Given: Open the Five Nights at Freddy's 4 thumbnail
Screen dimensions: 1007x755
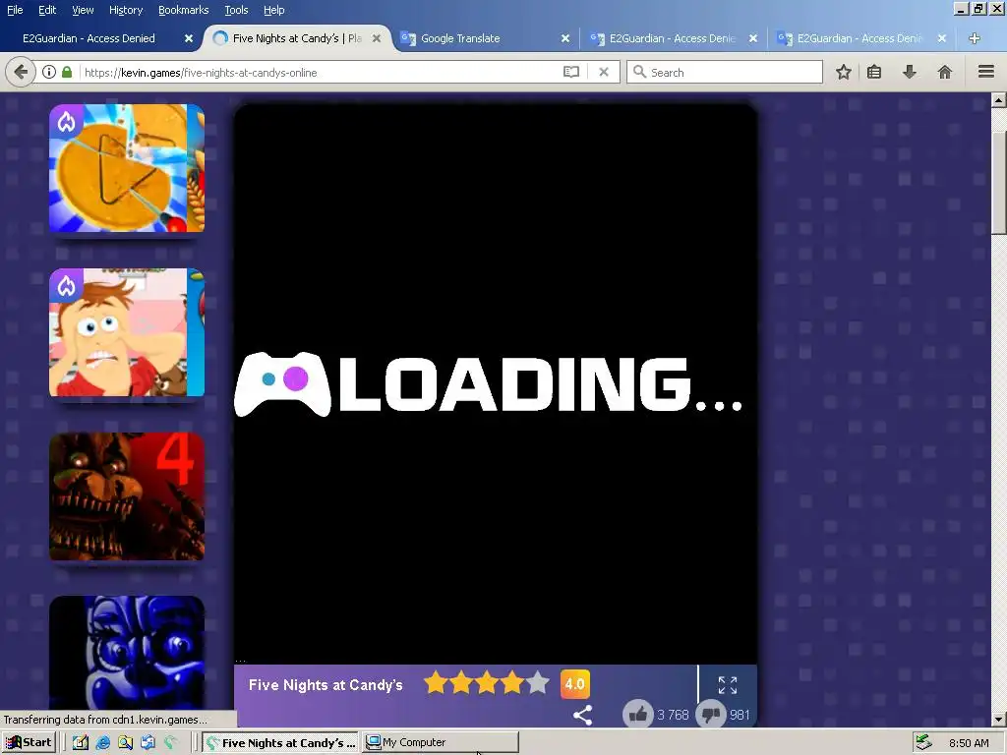Looking at the screenshot, I should point(127,496).
